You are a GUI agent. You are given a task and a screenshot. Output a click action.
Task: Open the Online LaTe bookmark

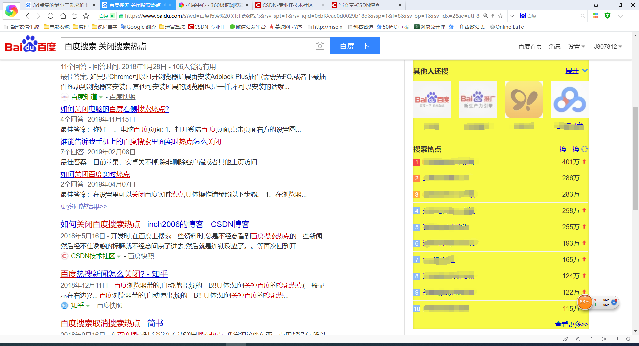507,27
